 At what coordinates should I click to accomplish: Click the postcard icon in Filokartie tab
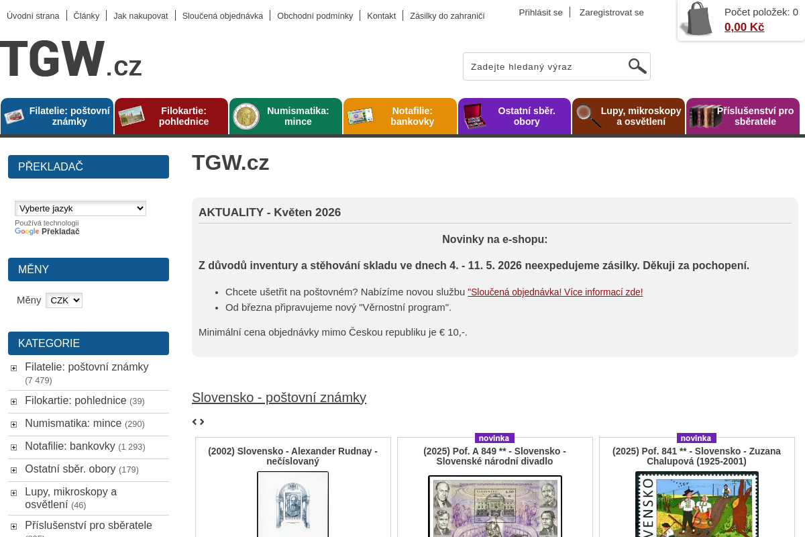click(x=131, y=116)
